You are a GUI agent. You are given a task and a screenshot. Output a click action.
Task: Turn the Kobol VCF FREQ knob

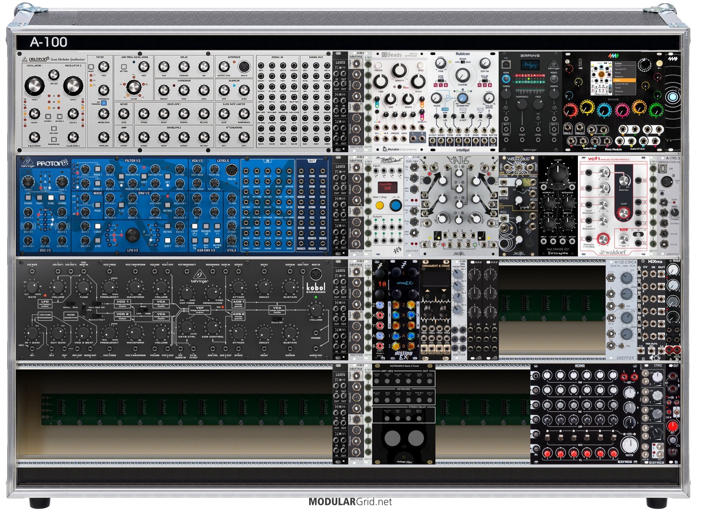pos(186,292)
